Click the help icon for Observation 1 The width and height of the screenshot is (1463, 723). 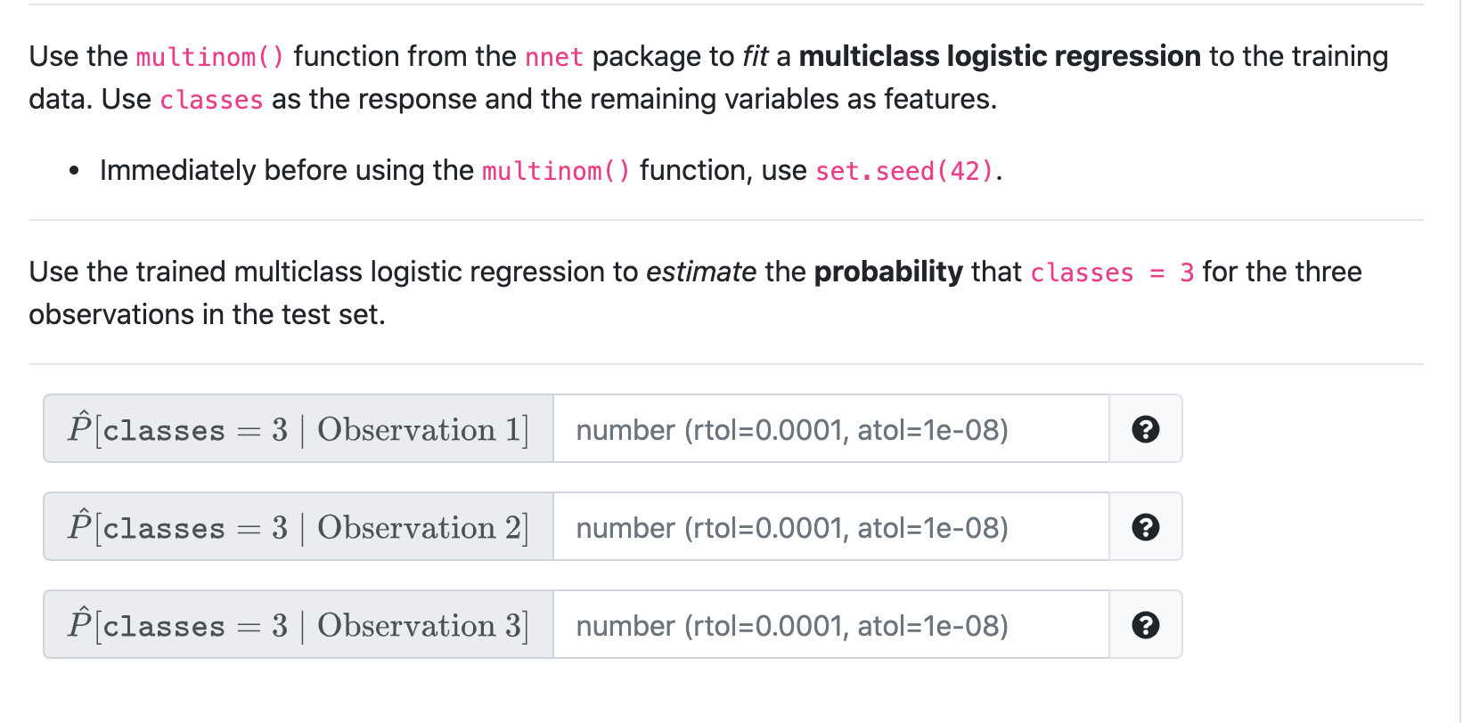tap(1145, 429)
